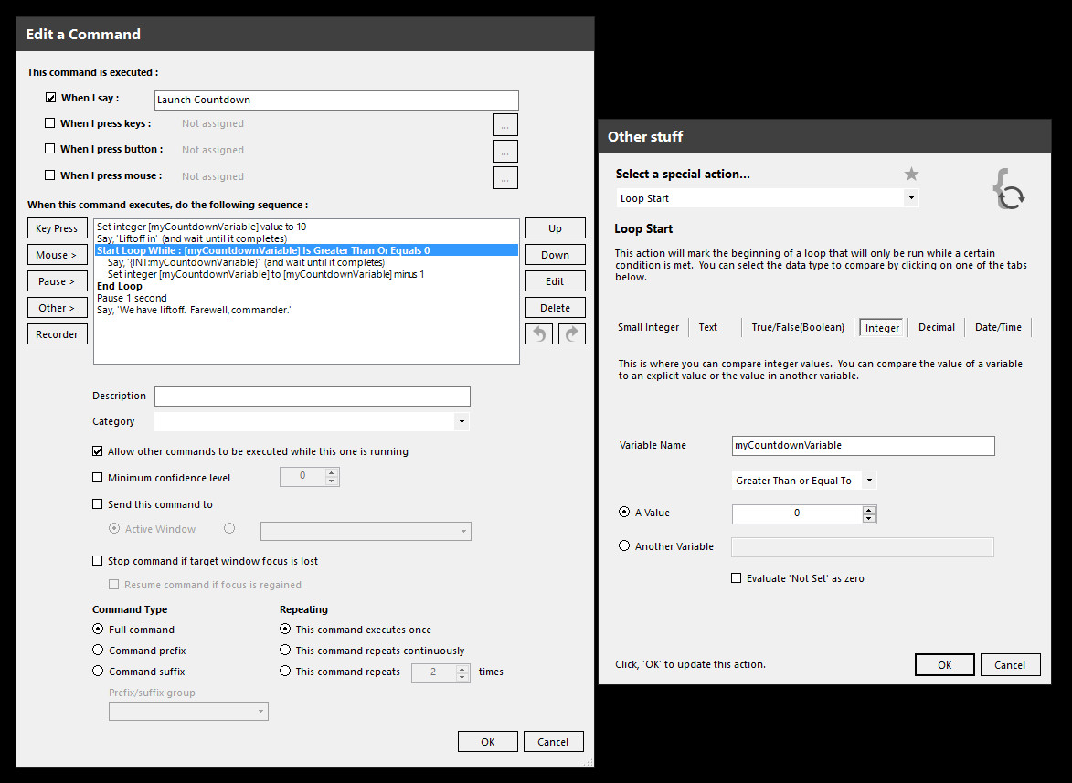
Task: Click the Variable Name text field
Action: 863,446
